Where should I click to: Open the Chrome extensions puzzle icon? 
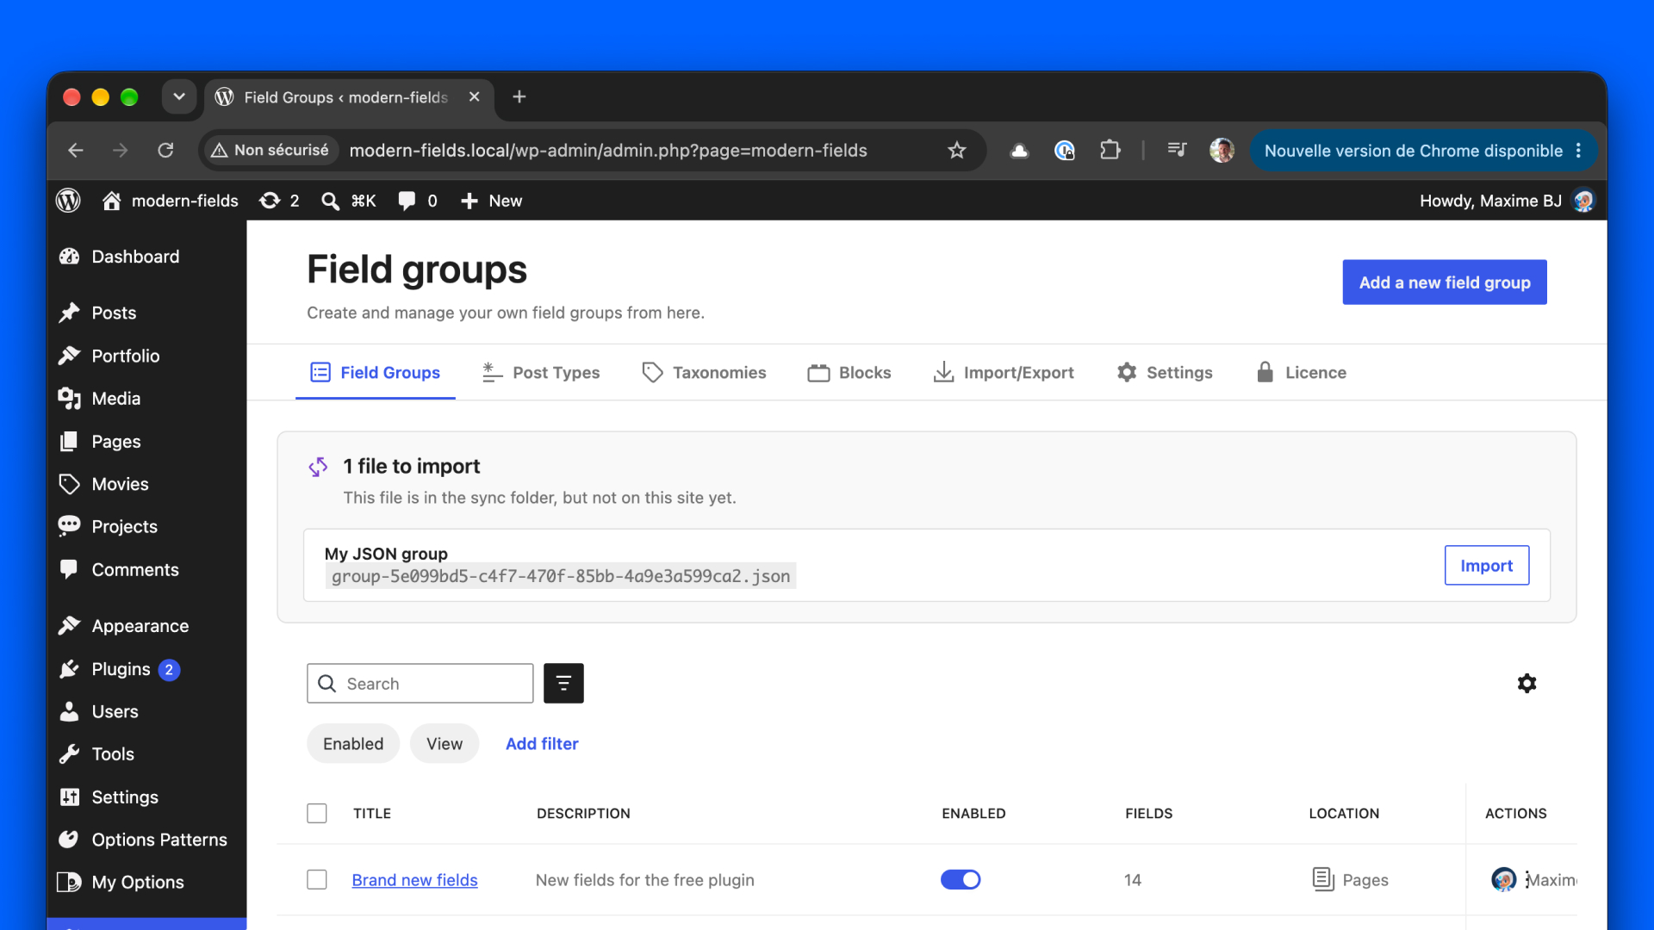click(x=1110, y=151)
